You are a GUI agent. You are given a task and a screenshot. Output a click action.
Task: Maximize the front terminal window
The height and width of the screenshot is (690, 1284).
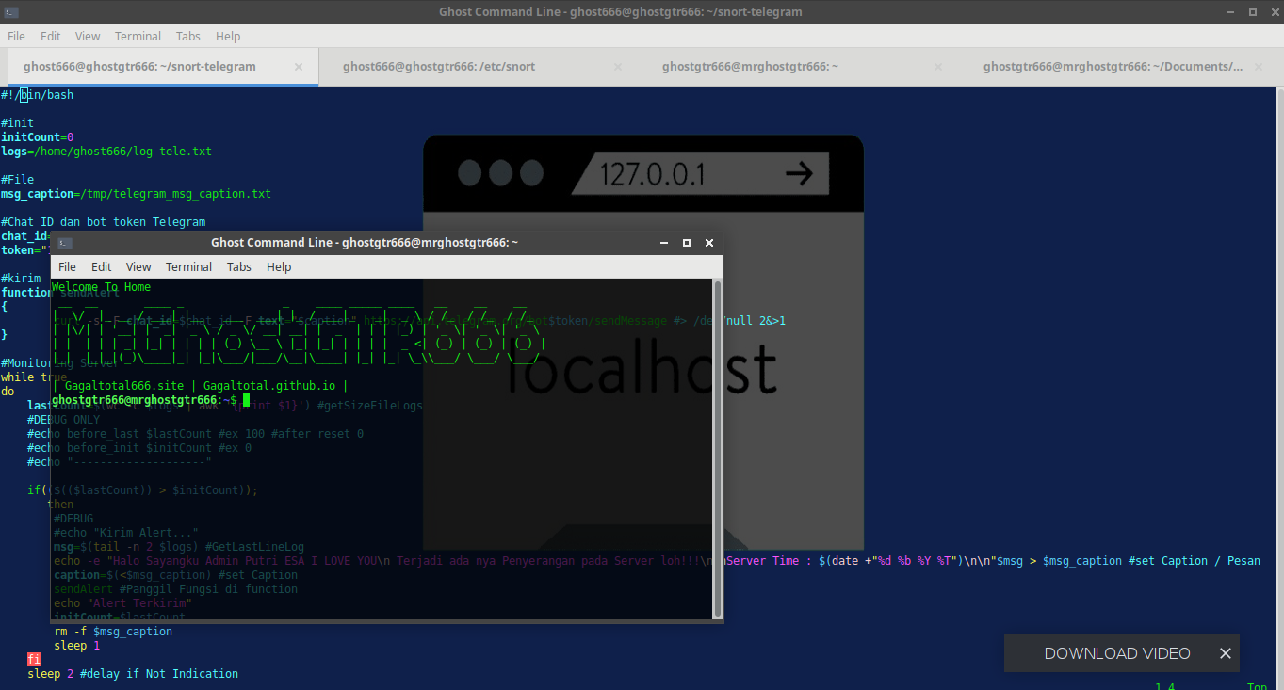coord(687,243)
